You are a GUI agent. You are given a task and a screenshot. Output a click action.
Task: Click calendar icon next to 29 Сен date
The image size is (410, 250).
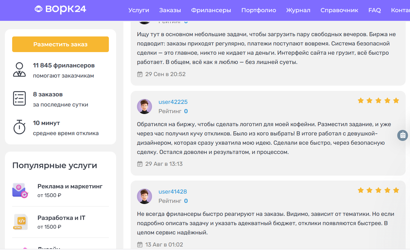[140, 74]
